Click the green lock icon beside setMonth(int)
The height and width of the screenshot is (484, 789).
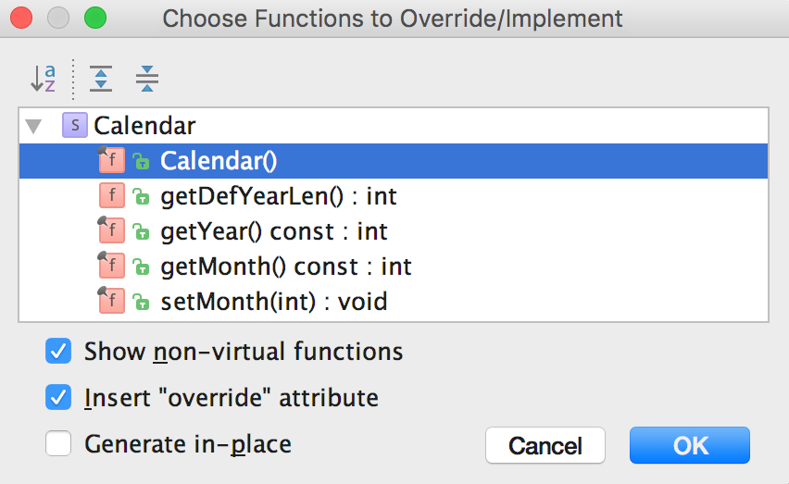(x=141, y=303)
